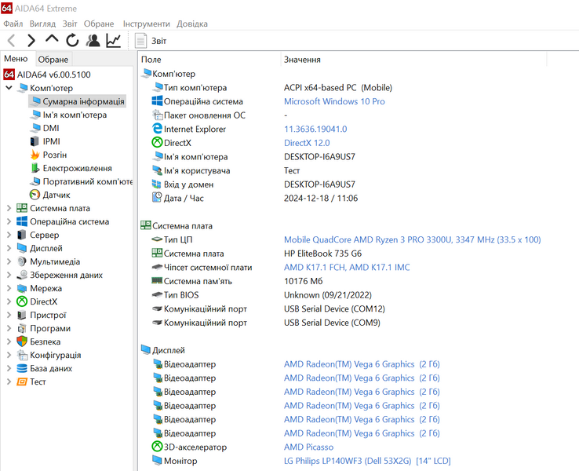Image resolution: width=579 pixels, height=471 pixels.
Task: Select the DESKTOP-I6A9US7 computer name value
Action: pos(319,157)
